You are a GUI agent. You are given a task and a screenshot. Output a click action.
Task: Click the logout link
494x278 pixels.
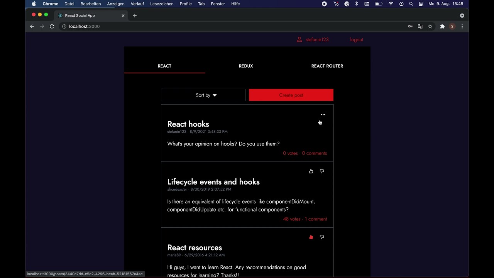pos(357,40)
